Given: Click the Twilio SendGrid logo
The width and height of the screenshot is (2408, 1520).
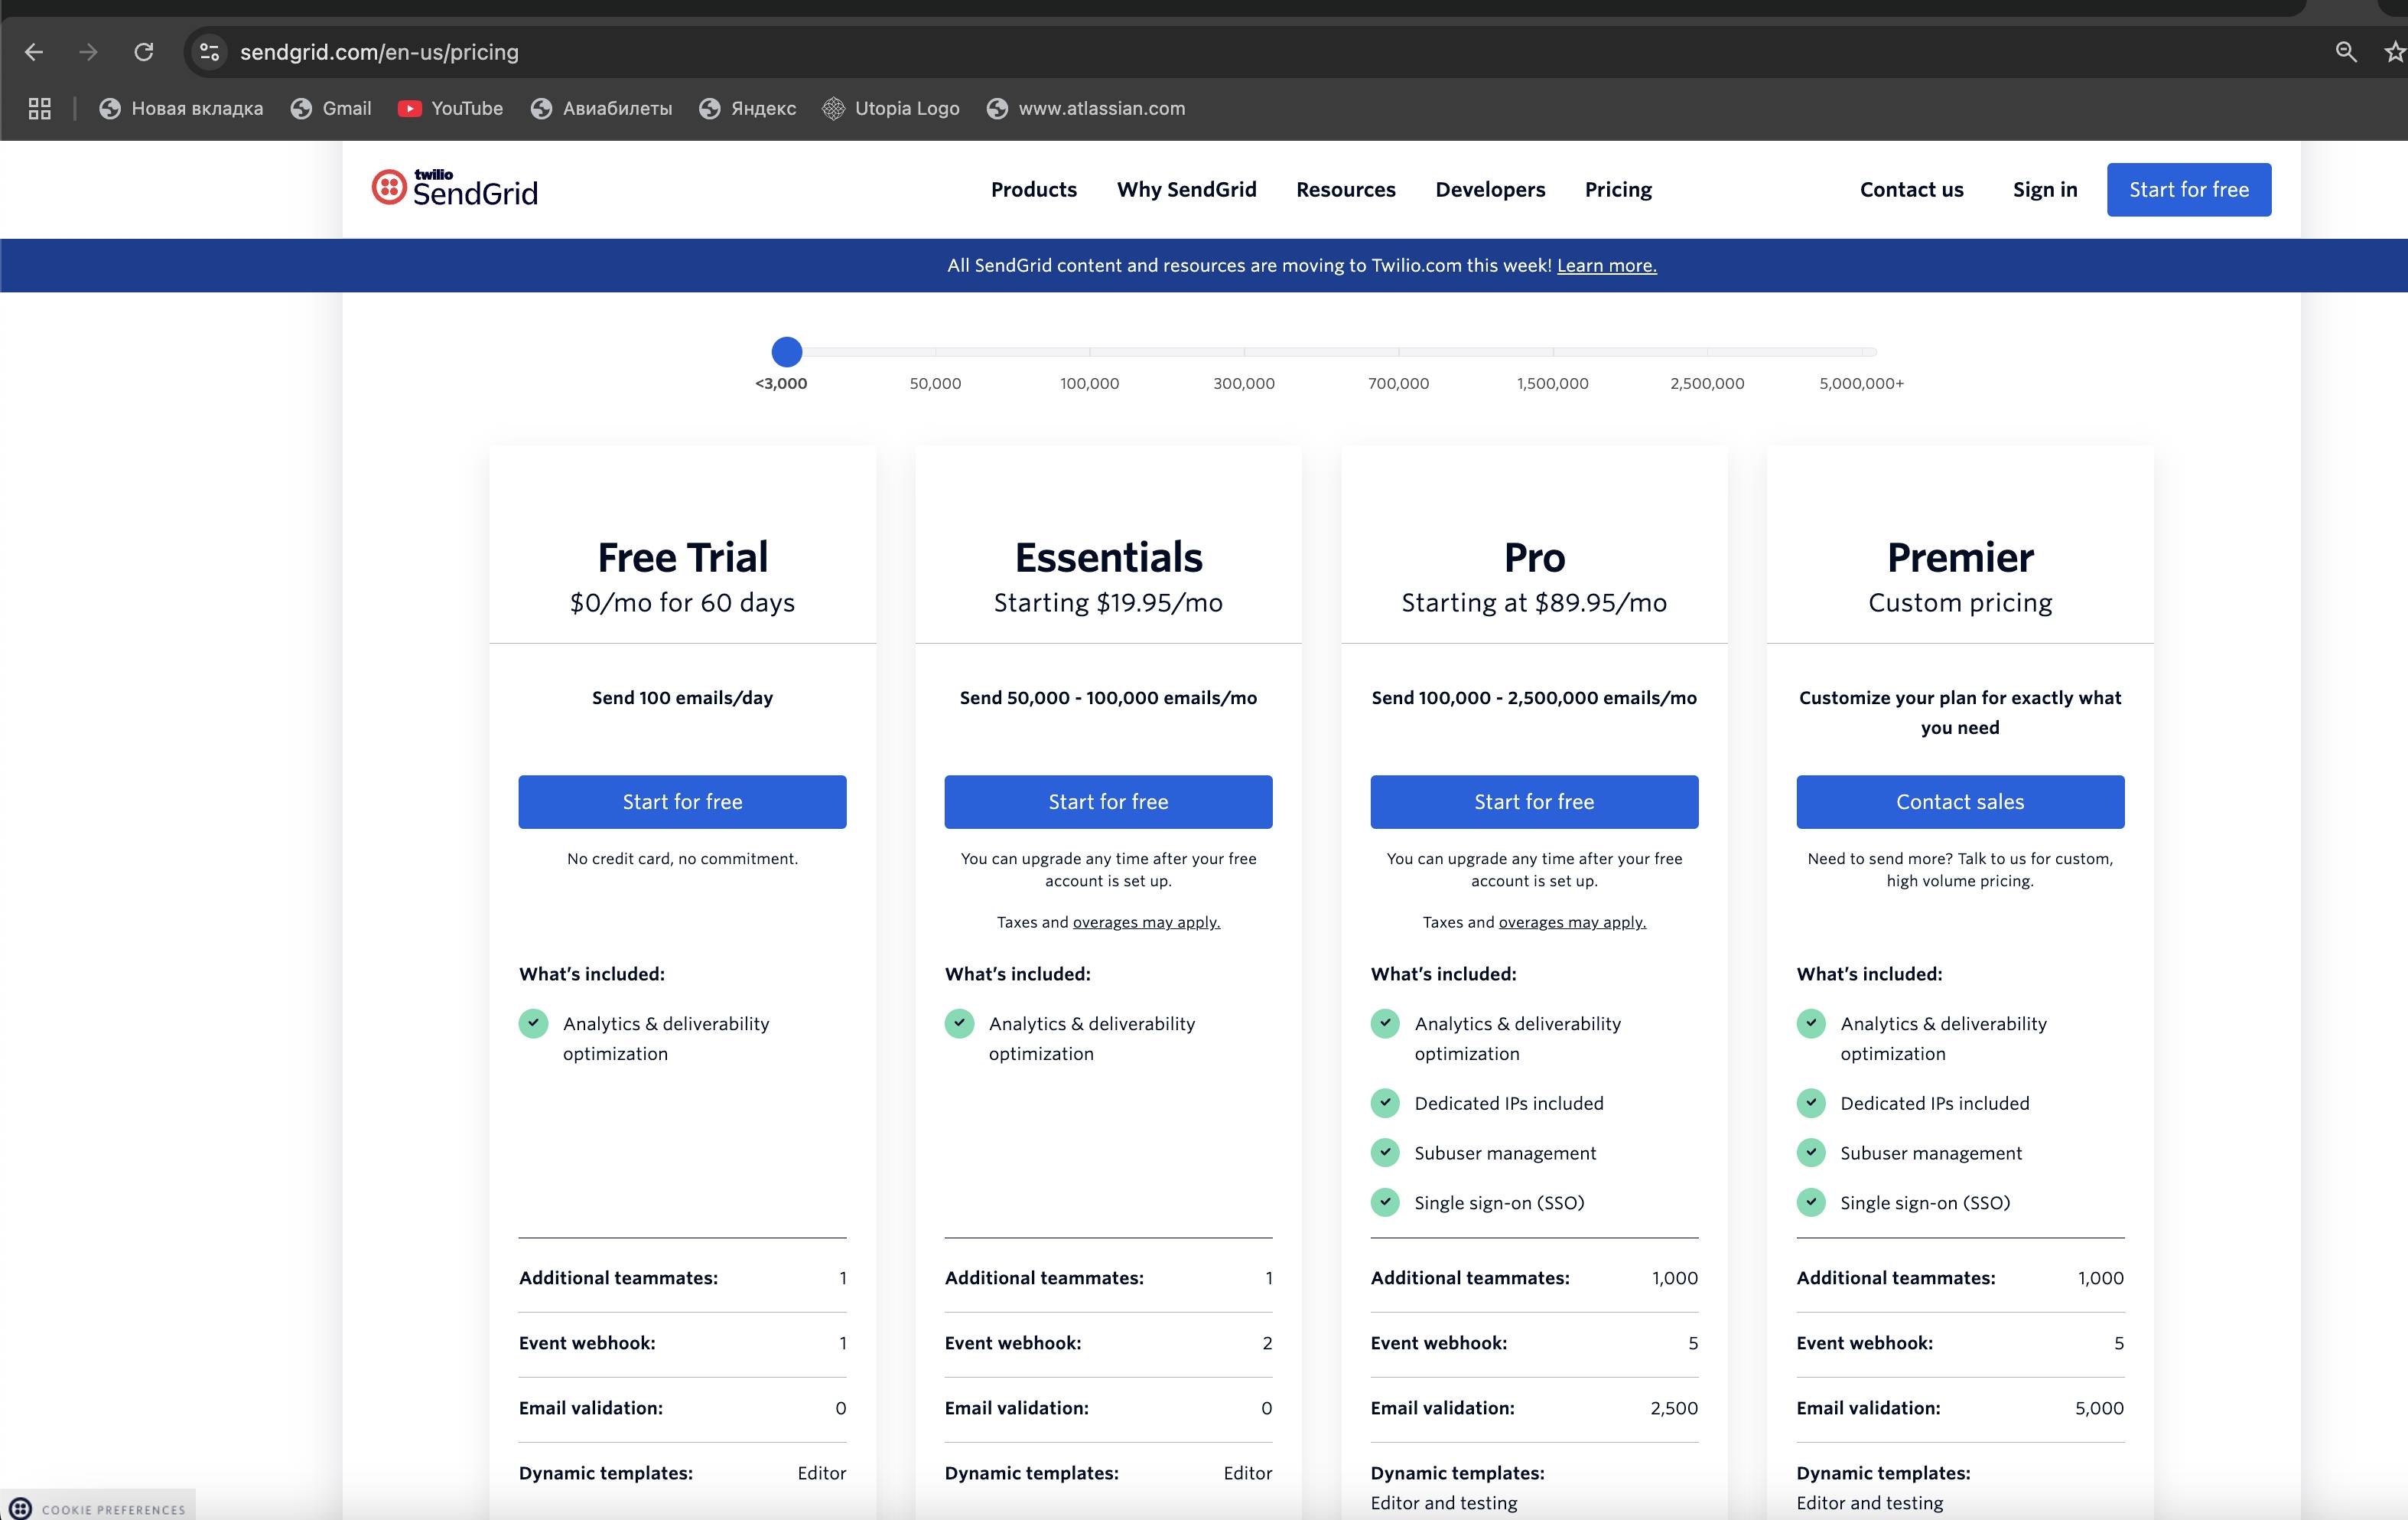Looking at the screenshot, I should (x=455, y=188).
